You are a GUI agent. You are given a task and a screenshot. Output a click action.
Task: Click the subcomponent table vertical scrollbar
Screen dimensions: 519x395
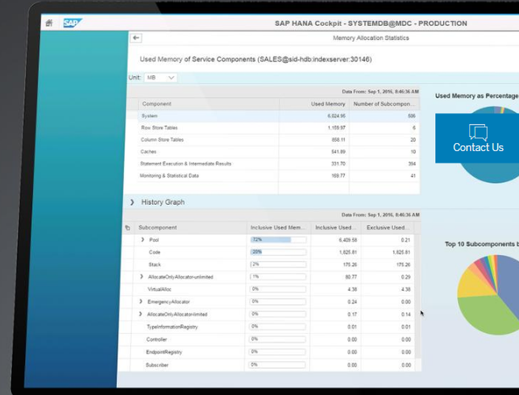pyautogui.click(x=418, y=296)
